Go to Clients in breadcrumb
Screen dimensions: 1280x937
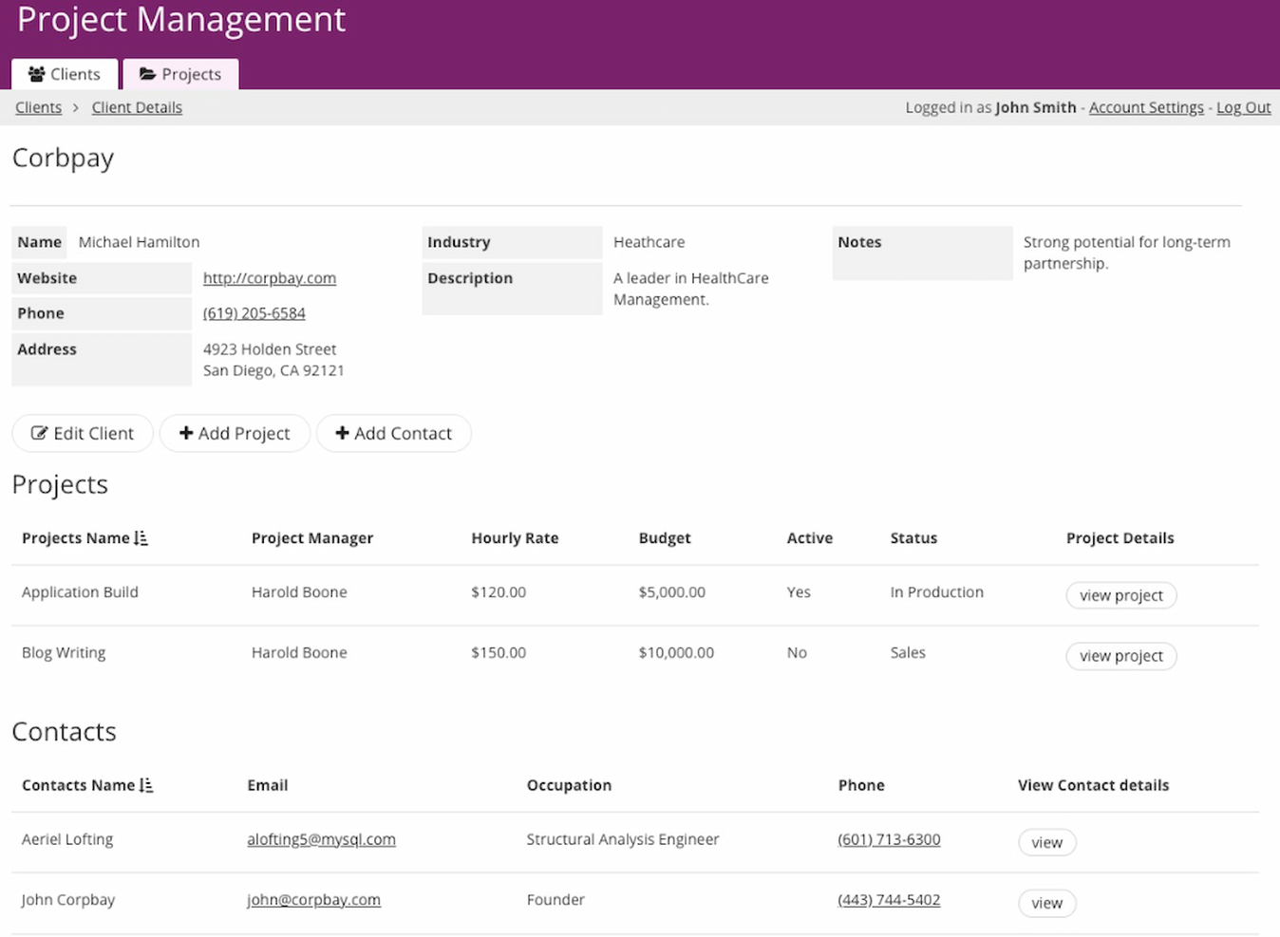coord(38,107)
